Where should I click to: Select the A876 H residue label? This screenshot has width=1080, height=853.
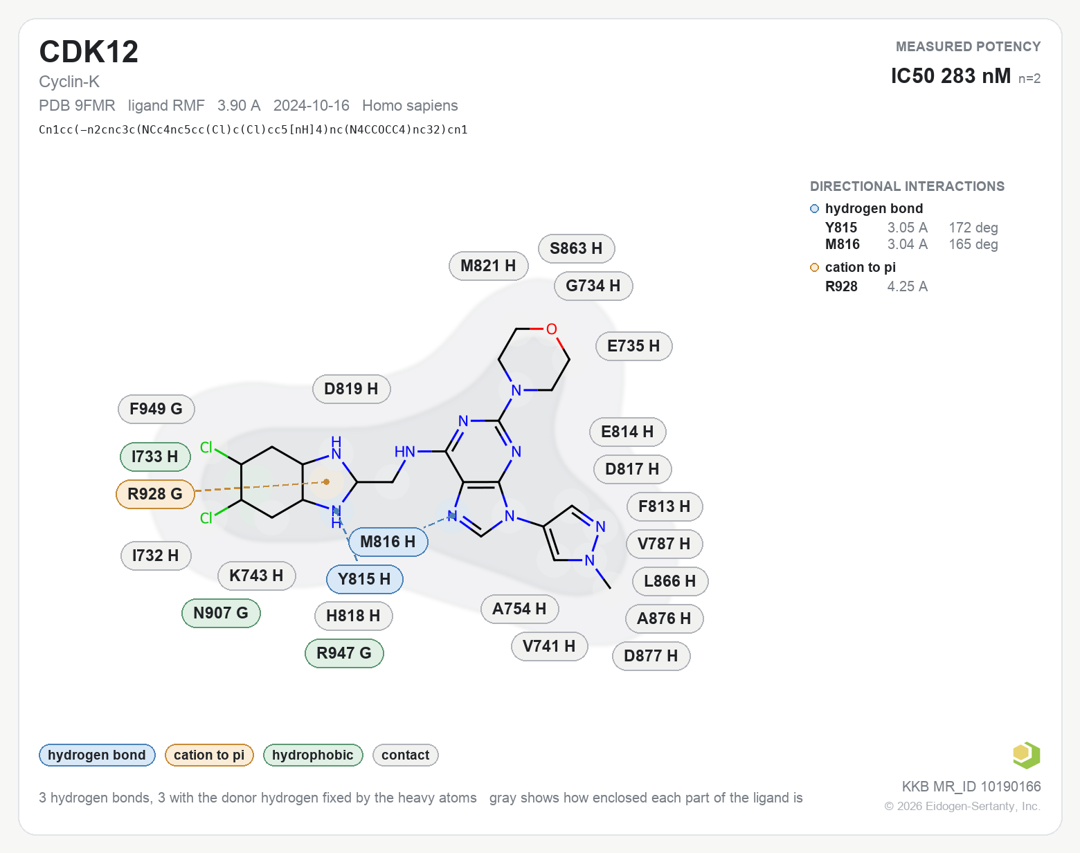click(664, 618)
